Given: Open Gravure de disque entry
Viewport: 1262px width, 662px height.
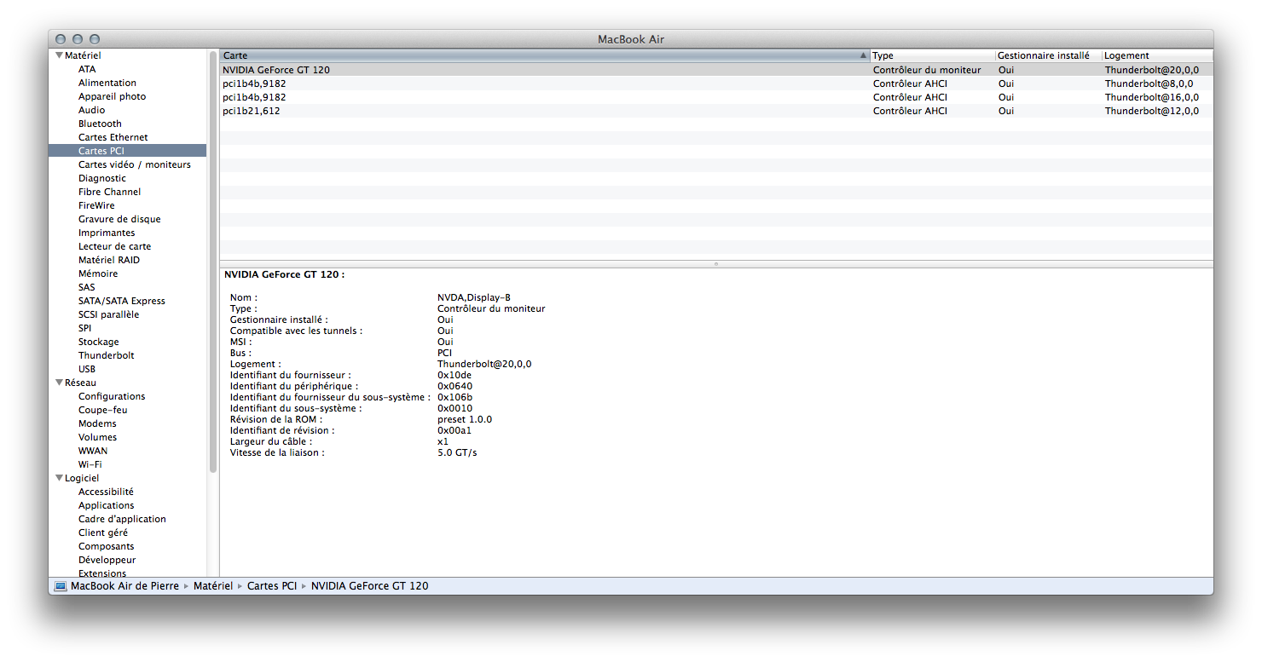Looking at the screenshot, I should (119, 219).
